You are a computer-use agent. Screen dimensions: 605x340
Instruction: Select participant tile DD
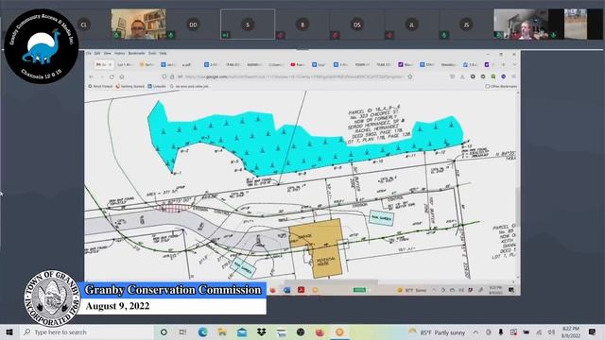click(193, 25)
